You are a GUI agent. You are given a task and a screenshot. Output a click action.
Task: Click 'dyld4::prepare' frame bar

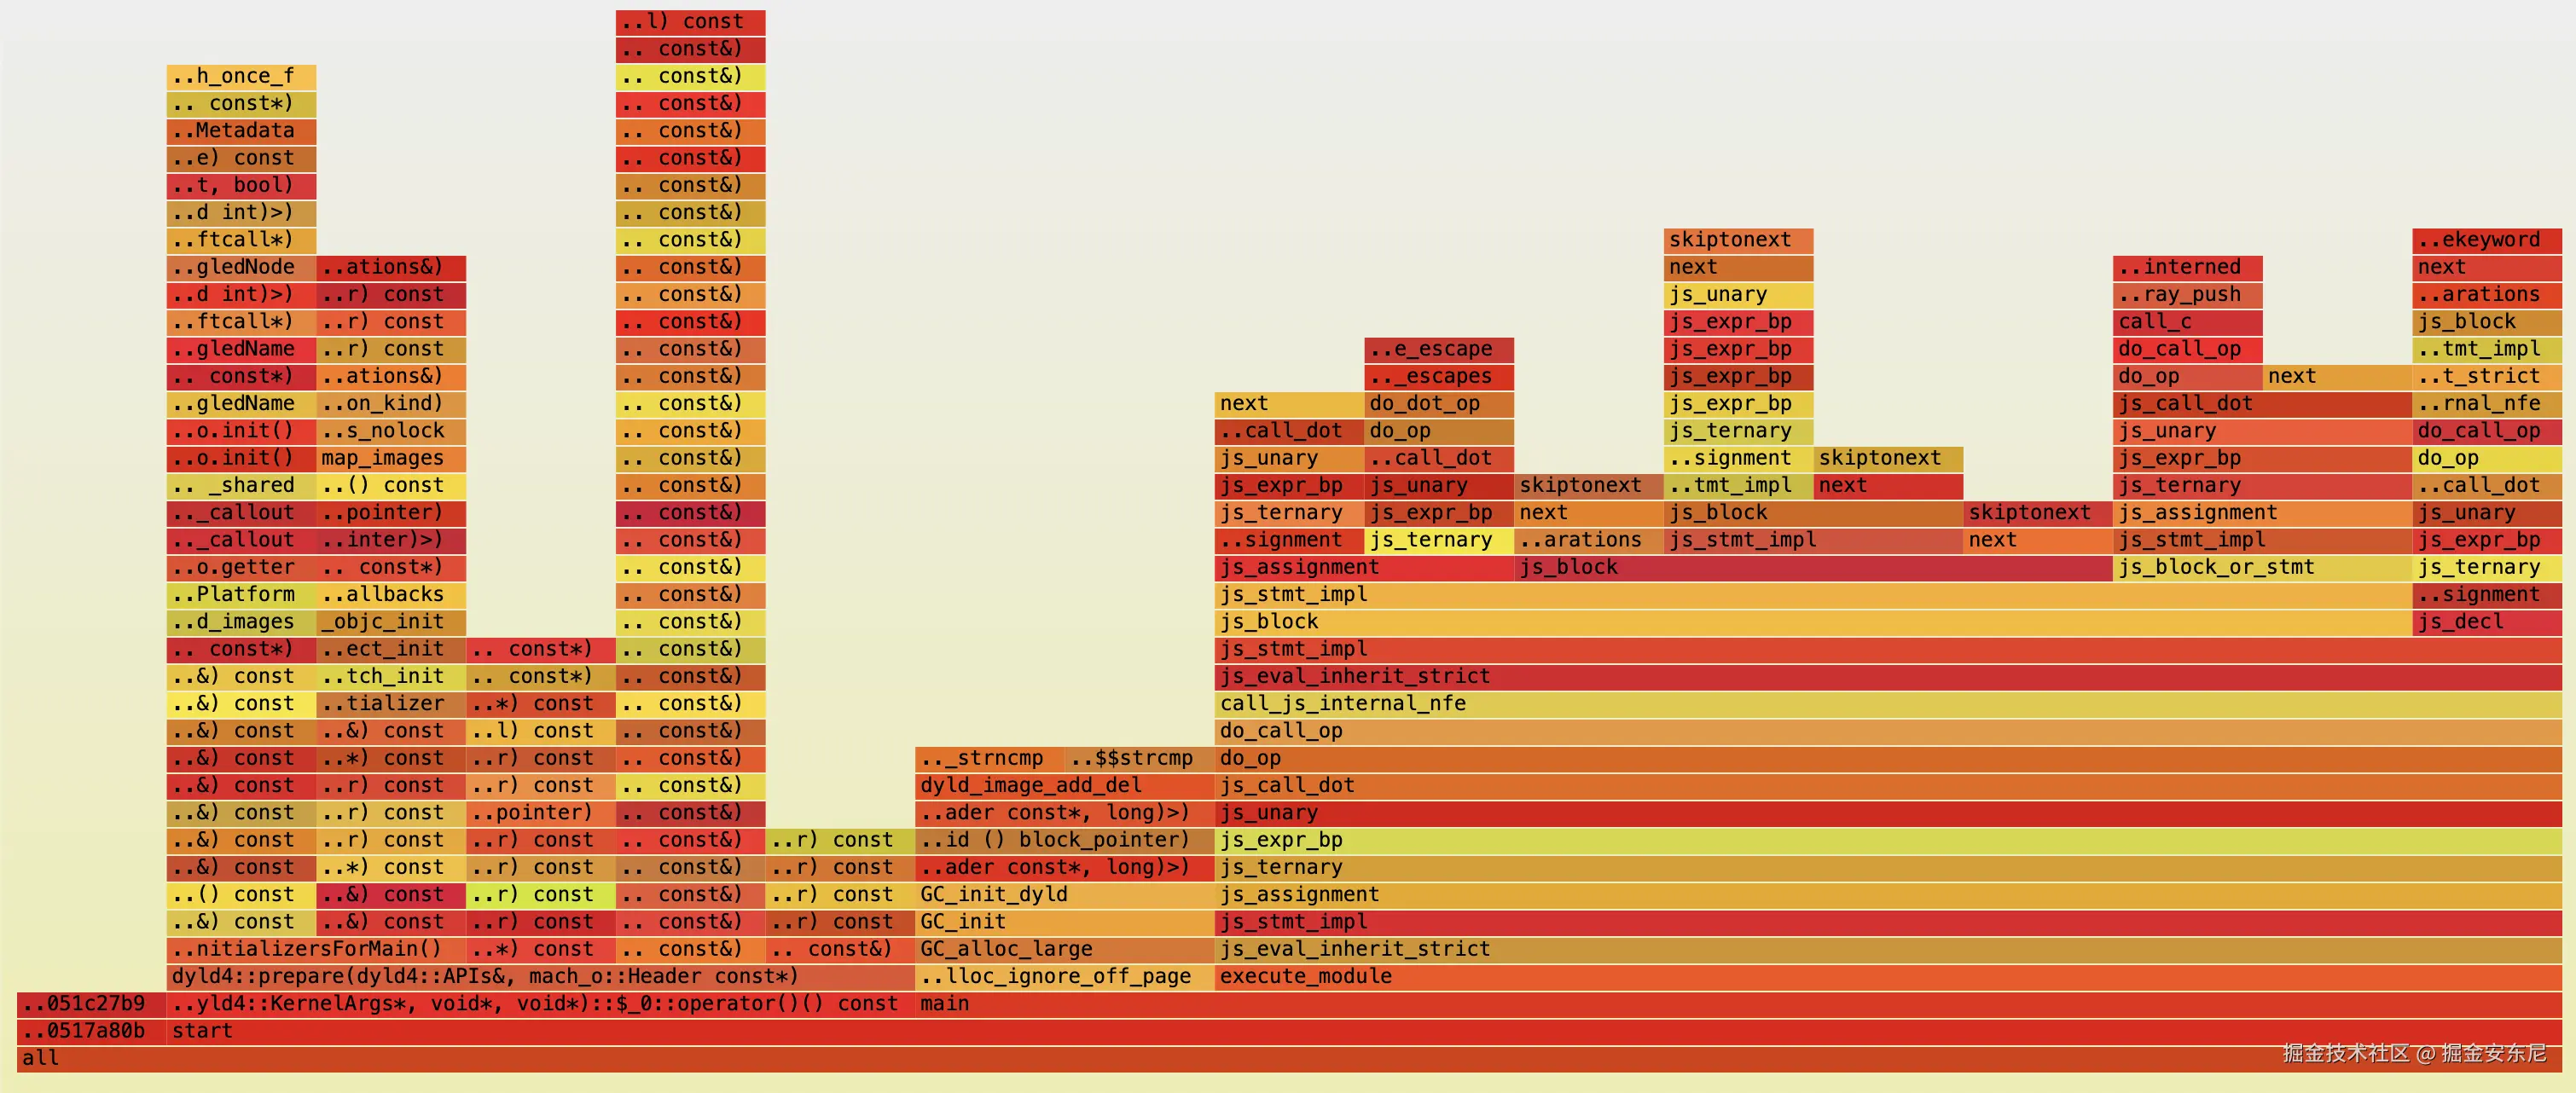pyautogui.click(x=540, y=976)
